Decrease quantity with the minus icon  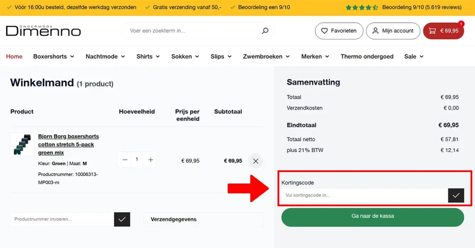(x=125, y=160)
